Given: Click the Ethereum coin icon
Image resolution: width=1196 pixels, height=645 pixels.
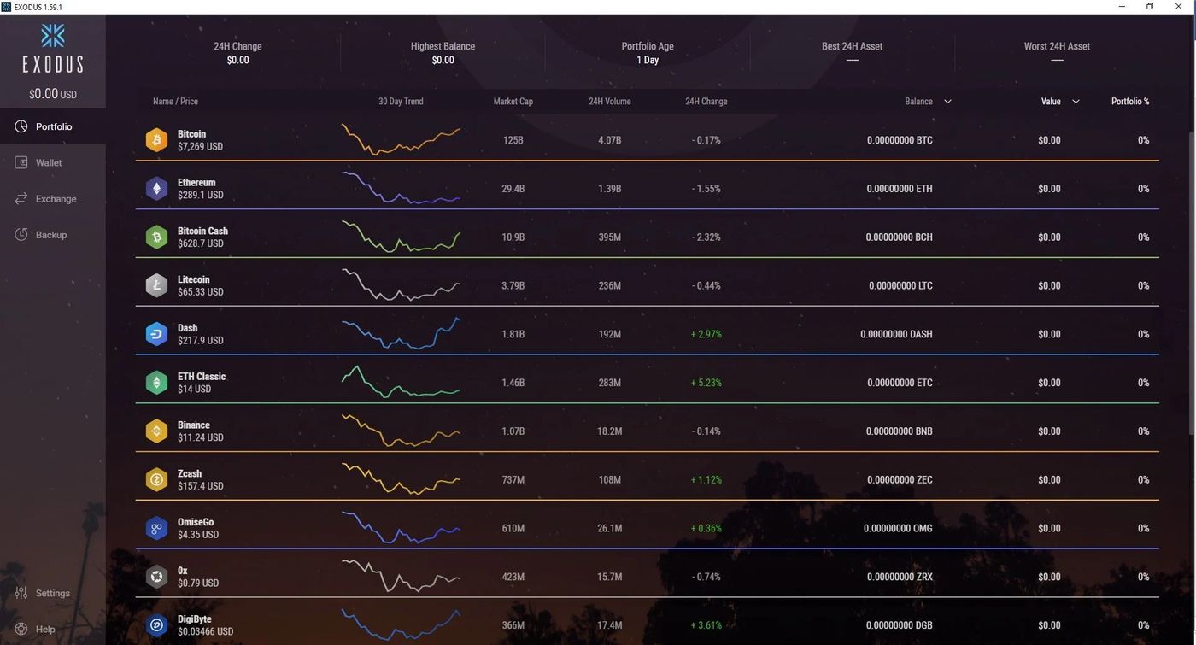Looking at the screenshot, I should (x=156, y=189).
